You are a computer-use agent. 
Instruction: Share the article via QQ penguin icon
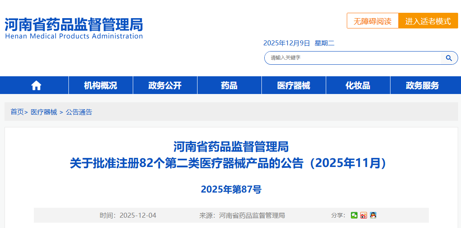pos(373,215)
